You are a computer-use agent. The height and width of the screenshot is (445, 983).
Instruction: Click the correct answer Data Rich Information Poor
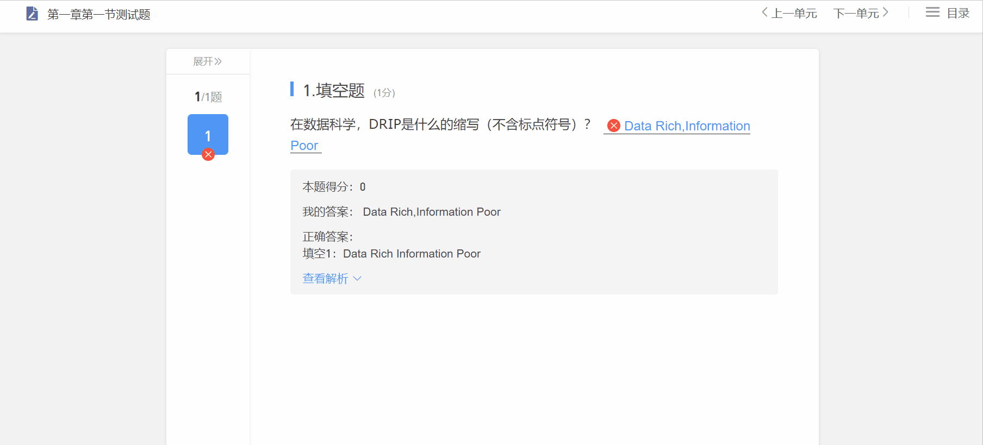412,254
